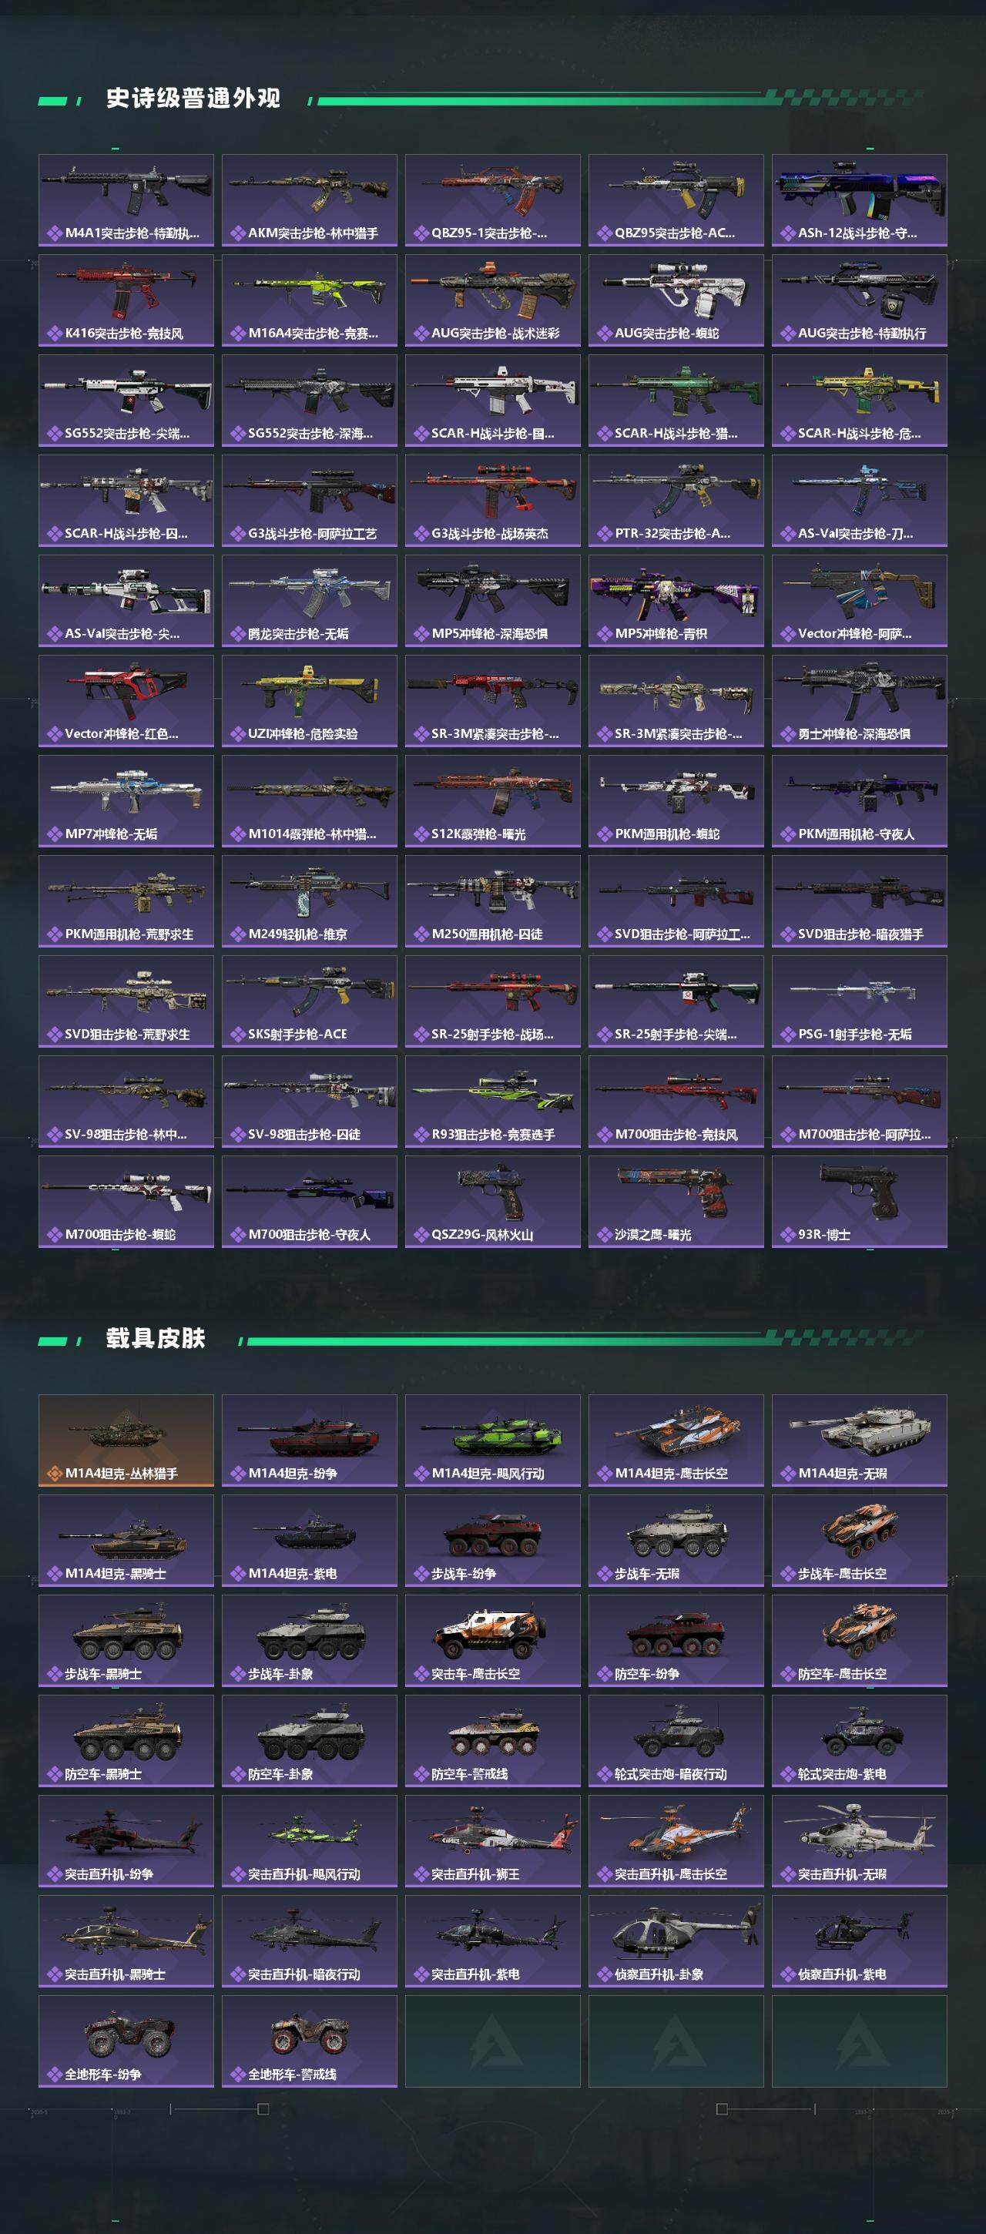Choose the 突击车-鹰击长空 vehicle skin
The height and width of the screenshot is (2234, 986).
tap(492, 1641)
